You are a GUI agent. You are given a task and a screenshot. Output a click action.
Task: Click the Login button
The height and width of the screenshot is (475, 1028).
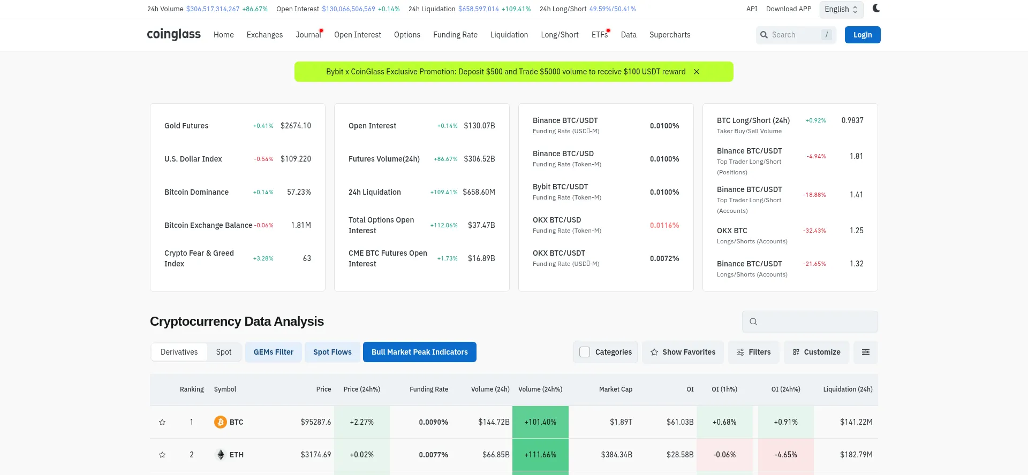[863, 35]
